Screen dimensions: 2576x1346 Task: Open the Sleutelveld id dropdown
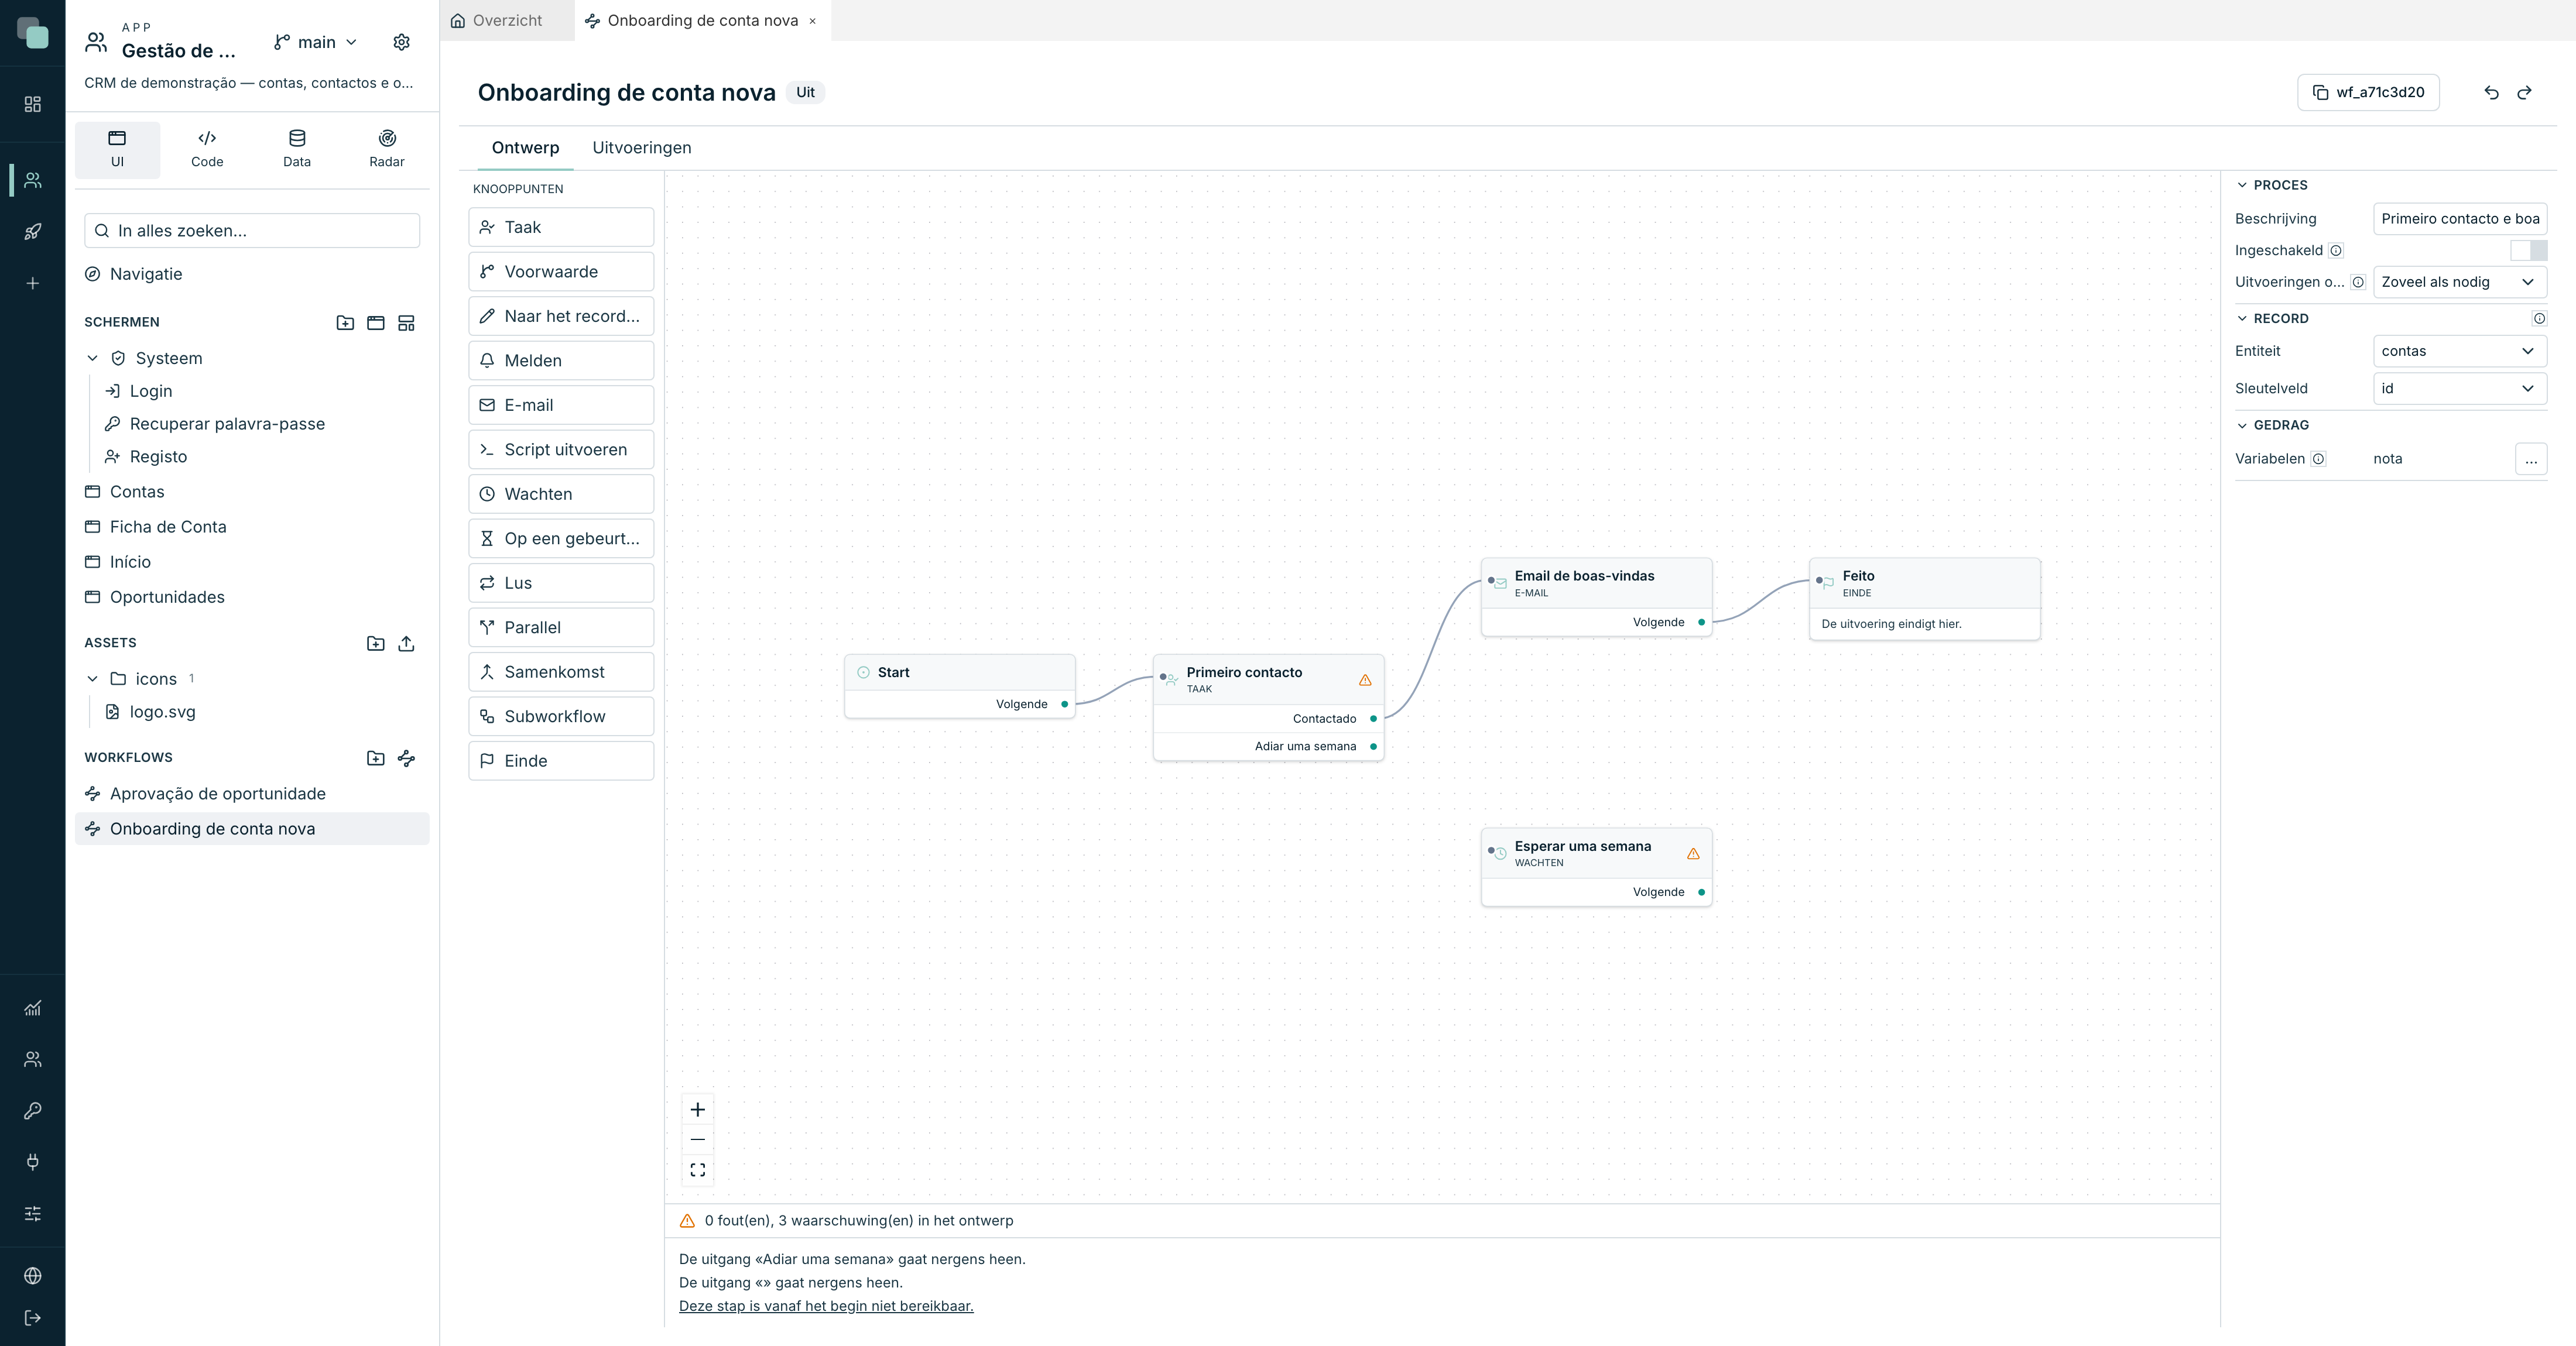(x=2460, y=389)
